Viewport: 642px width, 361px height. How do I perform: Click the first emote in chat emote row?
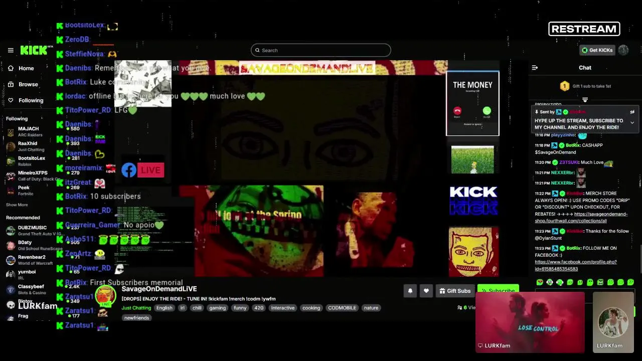pyautogui.click(x=540, y=282)
